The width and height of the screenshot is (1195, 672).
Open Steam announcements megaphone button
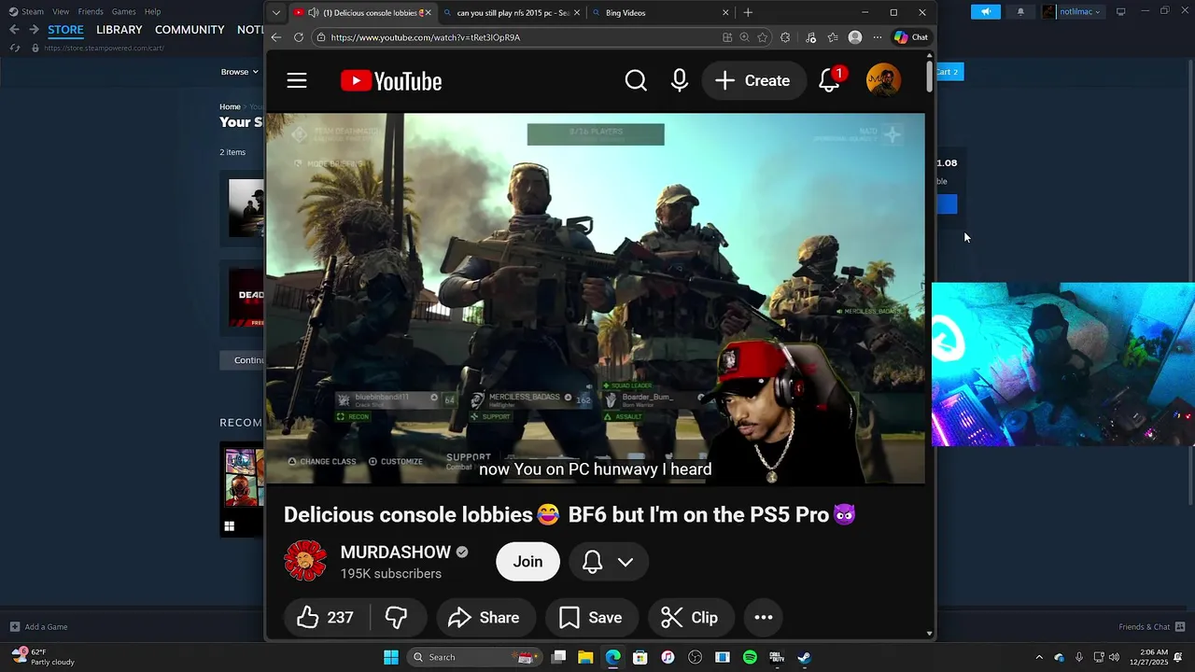(x=985, y=12)
